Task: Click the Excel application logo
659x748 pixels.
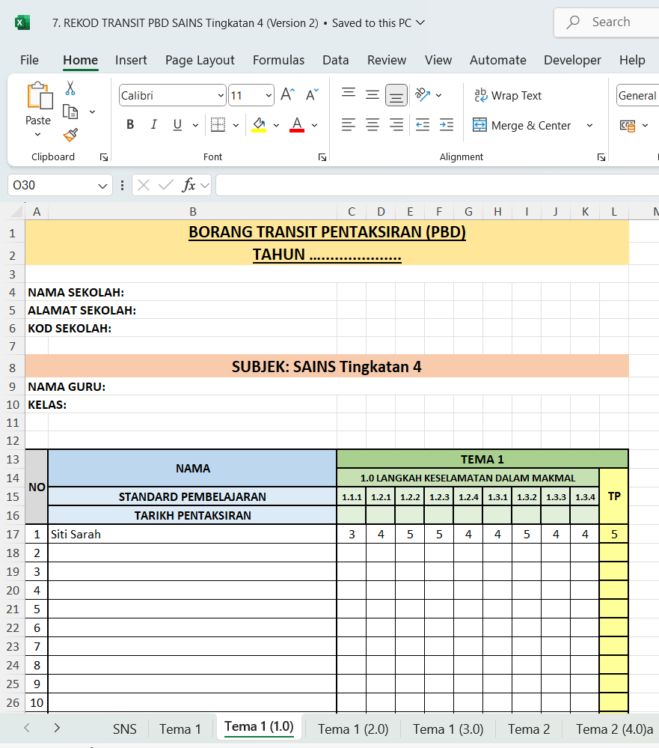Action: click(x=22, y=22)
